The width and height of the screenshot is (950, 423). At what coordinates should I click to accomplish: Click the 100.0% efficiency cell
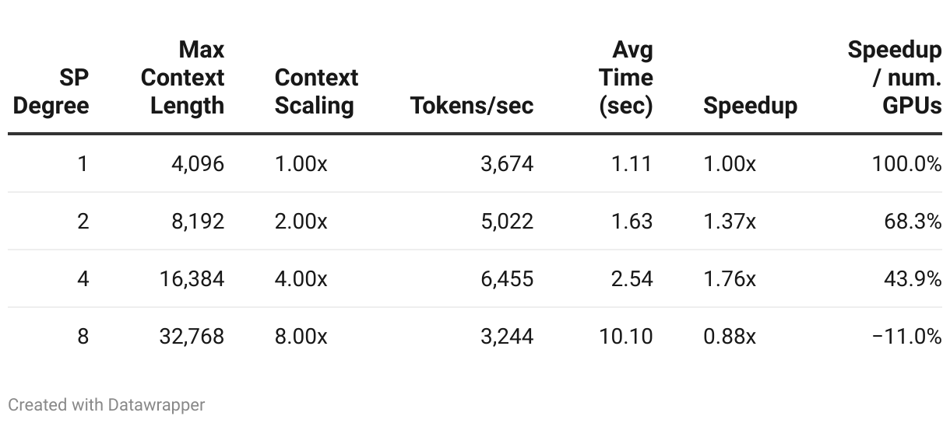click(908, 164)
